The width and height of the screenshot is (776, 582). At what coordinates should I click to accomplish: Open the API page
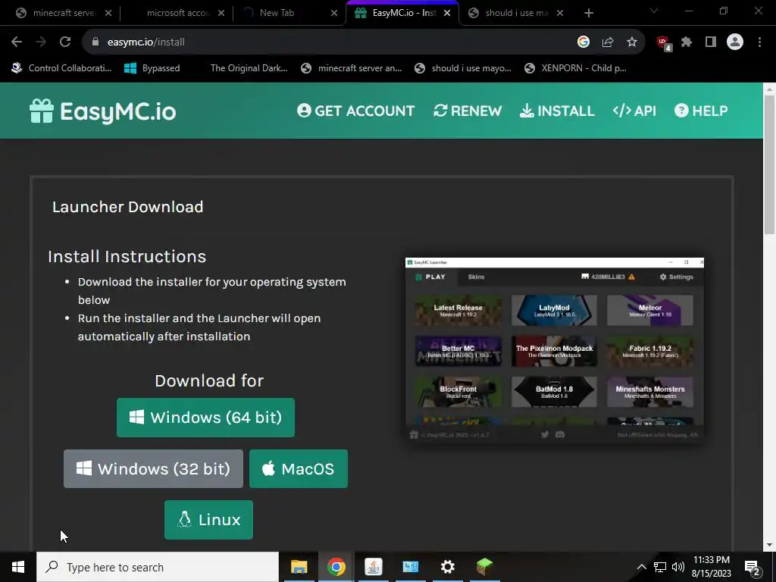(x=634, y=111)
